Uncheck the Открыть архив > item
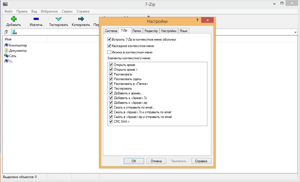Image resolution: width=300 pixels, height=182 pixels. pos(111,69)
